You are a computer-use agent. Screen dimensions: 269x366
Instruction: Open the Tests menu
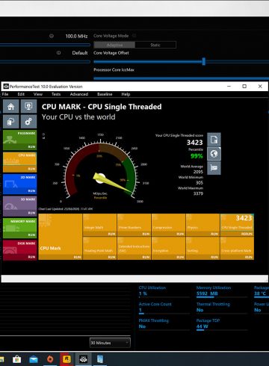coord(56,94)
